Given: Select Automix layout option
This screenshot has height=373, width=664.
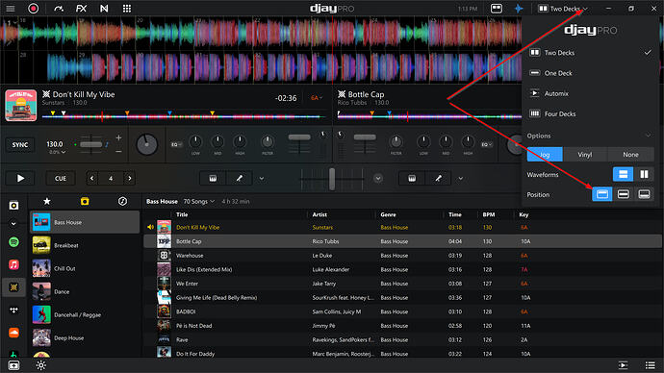Looking at the screenshot, I should [x=590, y=93].
